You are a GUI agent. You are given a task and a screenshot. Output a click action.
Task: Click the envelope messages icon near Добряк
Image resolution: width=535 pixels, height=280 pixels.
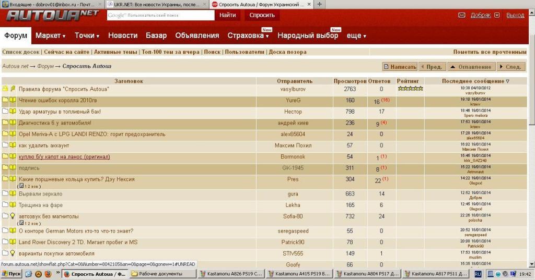[462, 15]
